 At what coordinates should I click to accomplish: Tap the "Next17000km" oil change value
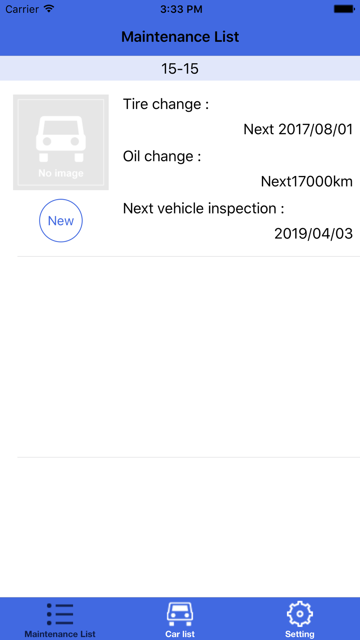tap(307, 181)
